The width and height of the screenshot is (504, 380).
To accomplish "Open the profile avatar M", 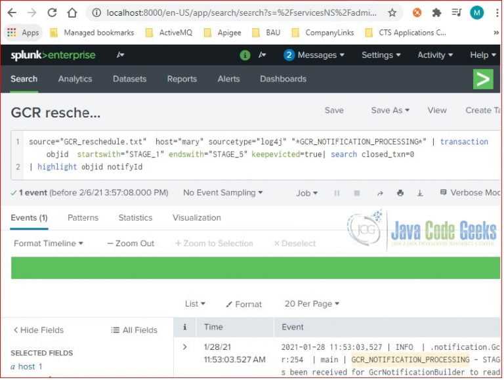I will (476, 12).
